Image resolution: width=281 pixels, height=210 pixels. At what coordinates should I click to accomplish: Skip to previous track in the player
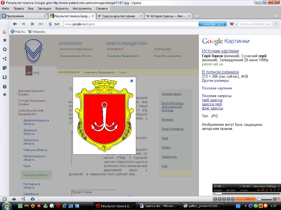click(x=228, y=199)
